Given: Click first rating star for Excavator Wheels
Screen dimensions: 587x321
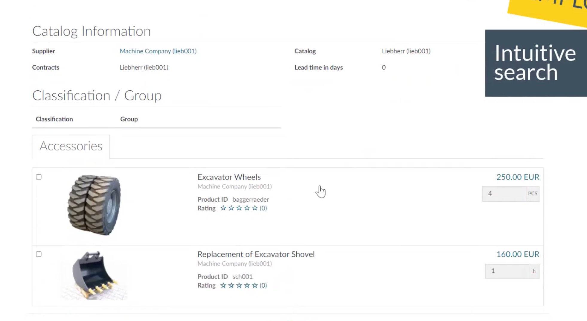Looking at the screenshot, I should [223, 208].
